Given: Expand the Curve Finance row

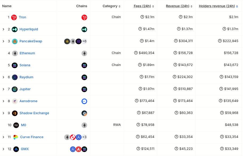Looking at the screenshot, I should click(x=3, y=137).
